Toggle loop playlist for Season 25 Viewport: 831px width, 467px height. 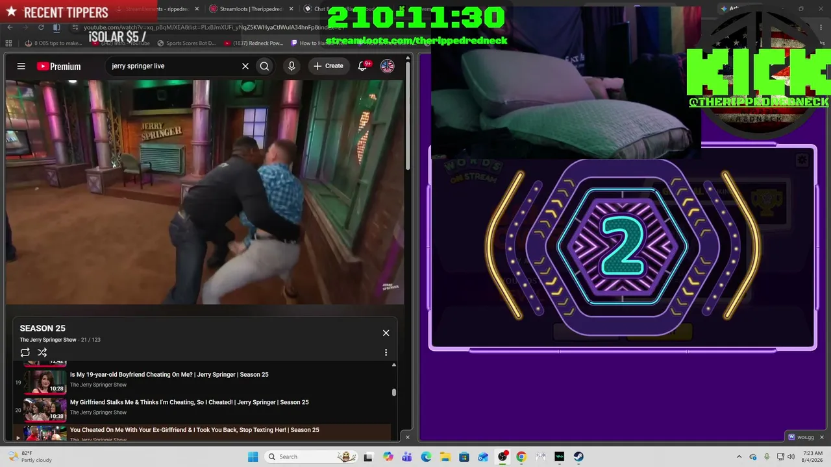coord(25,352)
